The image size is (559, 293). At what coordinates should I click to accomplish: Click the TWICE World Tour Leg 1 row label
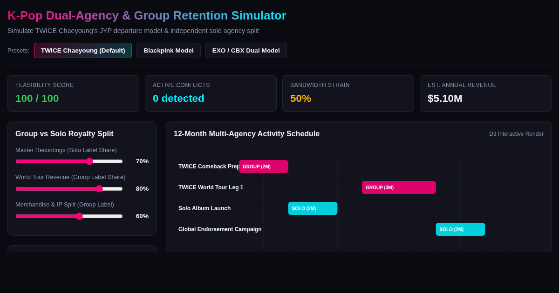[x=211, y=187]
